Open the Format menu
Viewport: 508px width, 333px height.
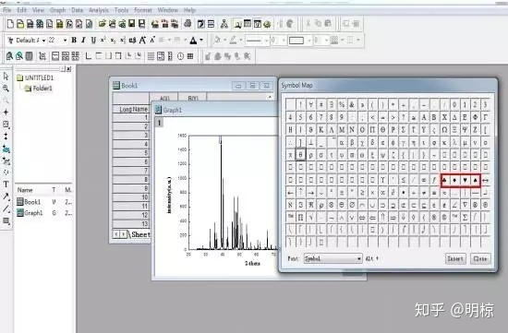(x=143, y=10)
